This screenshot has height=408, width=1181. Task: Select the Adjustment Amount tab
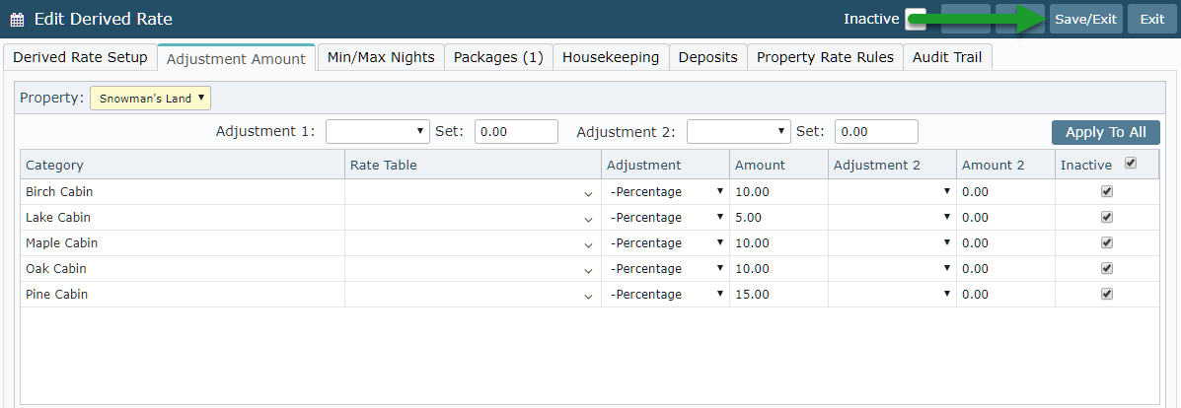tap(236, 58)
